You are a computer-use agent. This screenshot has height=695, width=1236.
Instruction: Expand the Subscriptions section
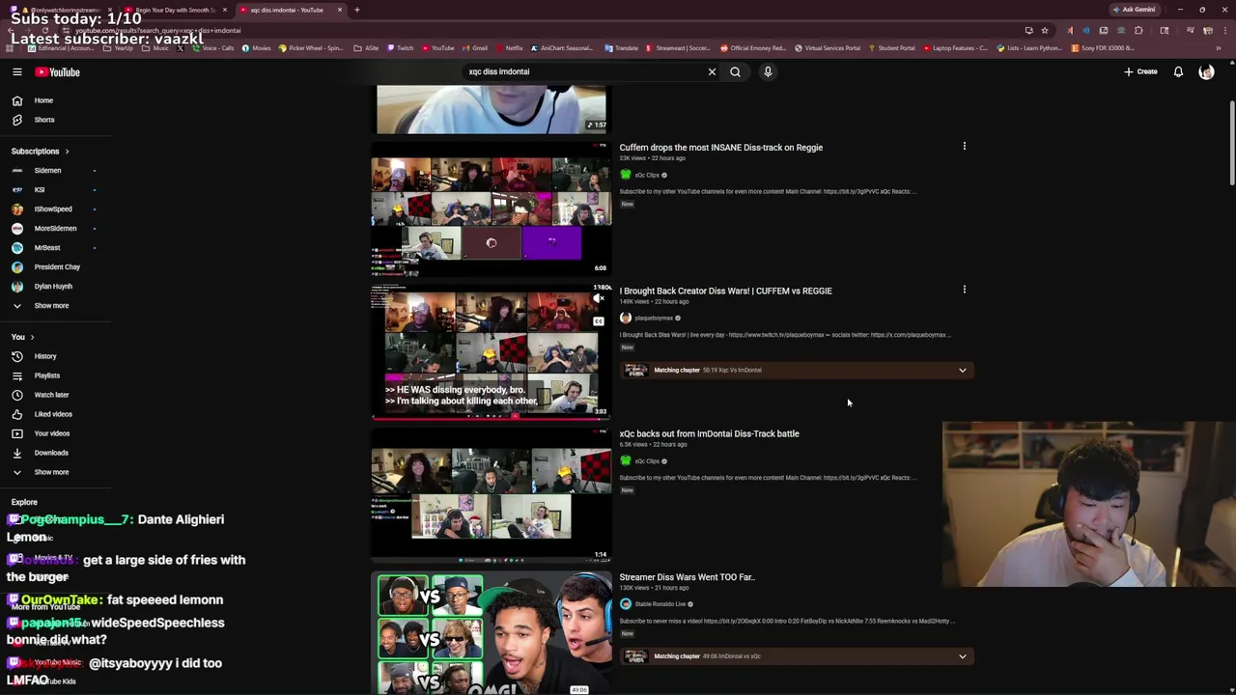coord(40,152)
